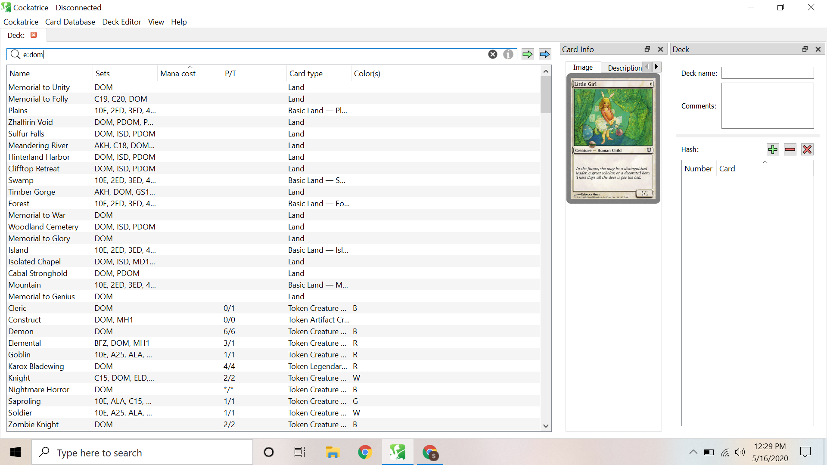Click the Deck name input field
Viewport: 827px width, 465px height.
pyautogui.click(x=767, y=73)
